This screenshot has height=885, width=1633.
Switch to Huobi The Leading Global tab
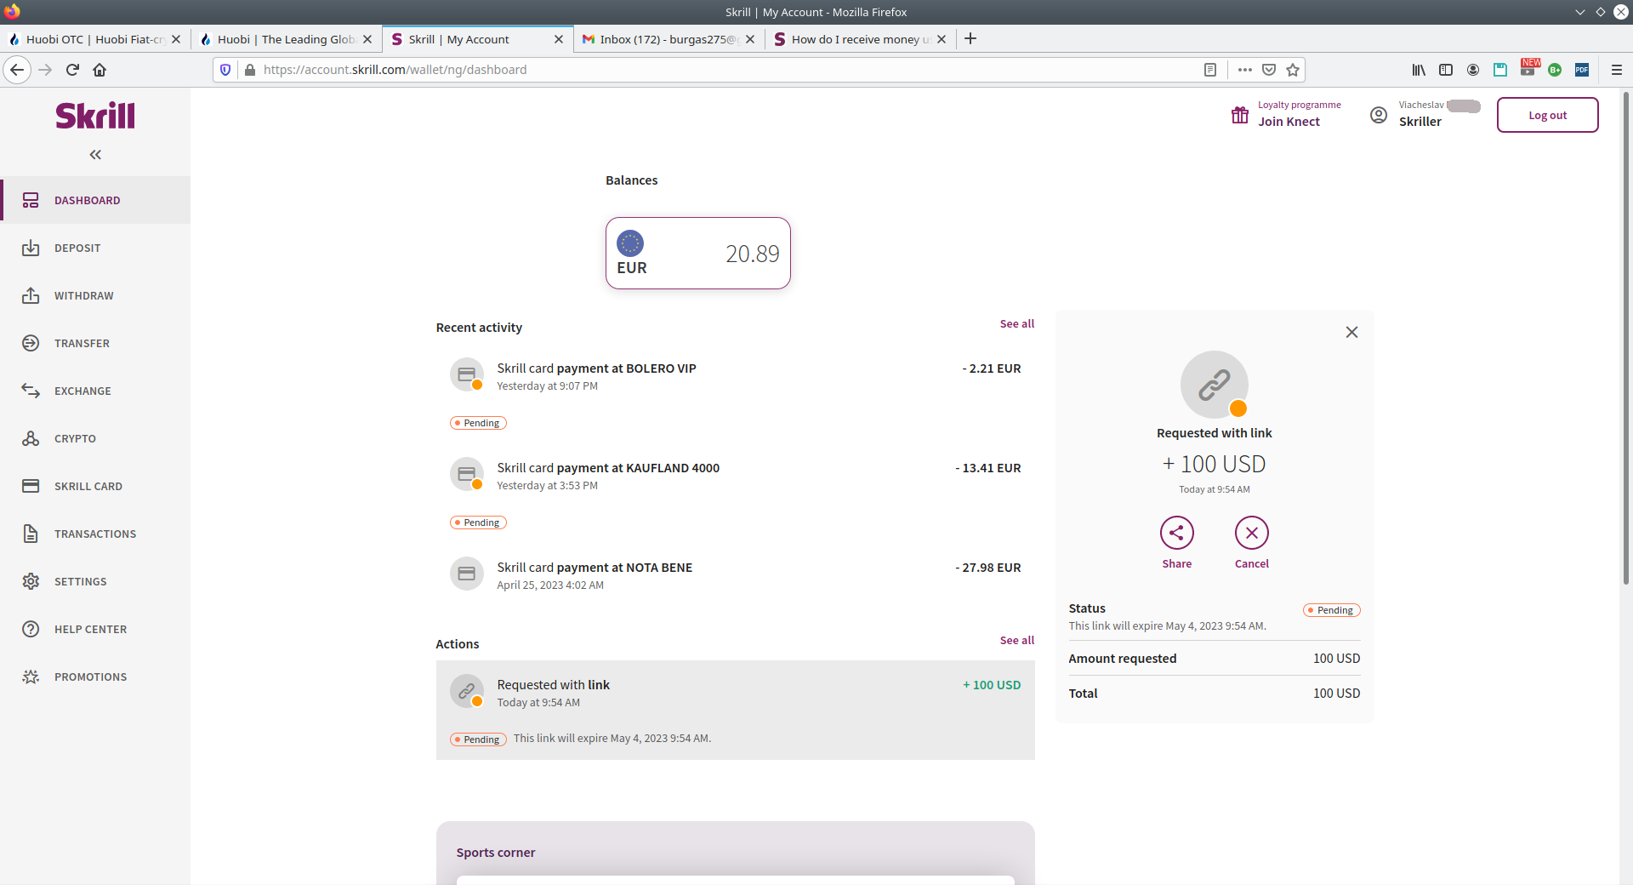287,39
